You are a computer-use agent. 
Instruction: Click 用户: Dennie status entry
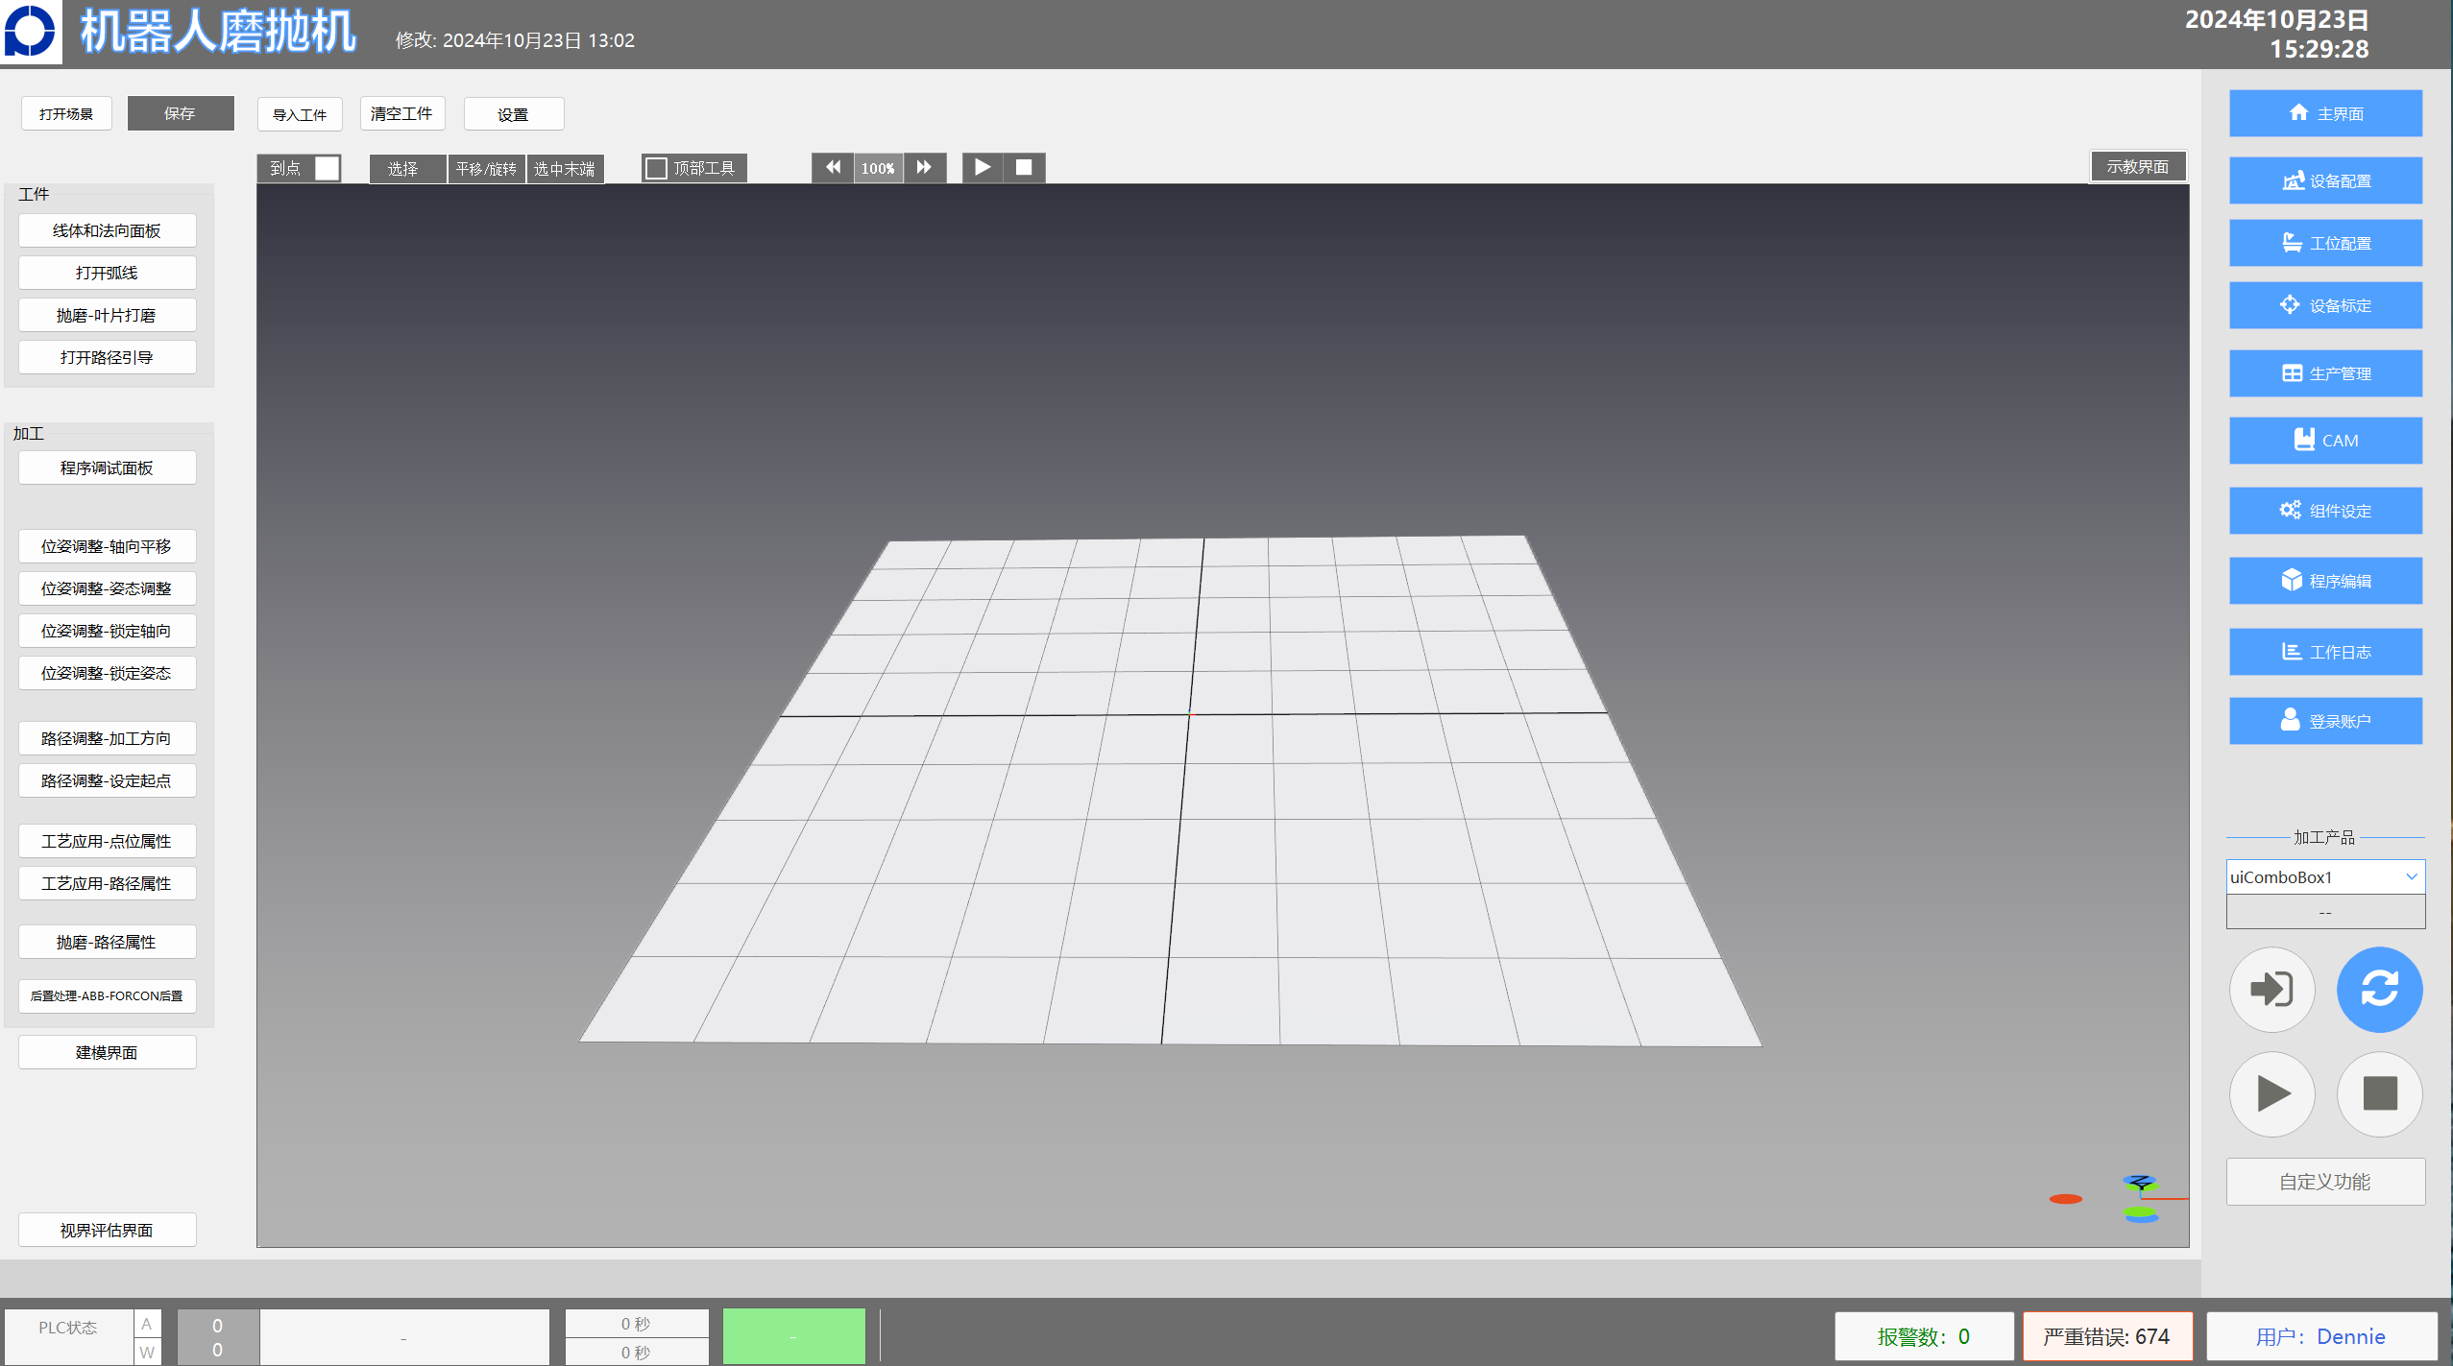coord(2320,1336)
